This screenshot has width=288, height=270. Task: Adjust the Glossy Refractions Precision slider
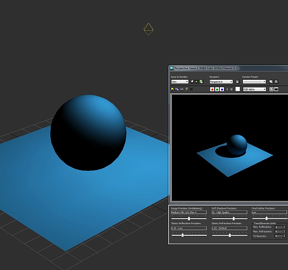230,235
